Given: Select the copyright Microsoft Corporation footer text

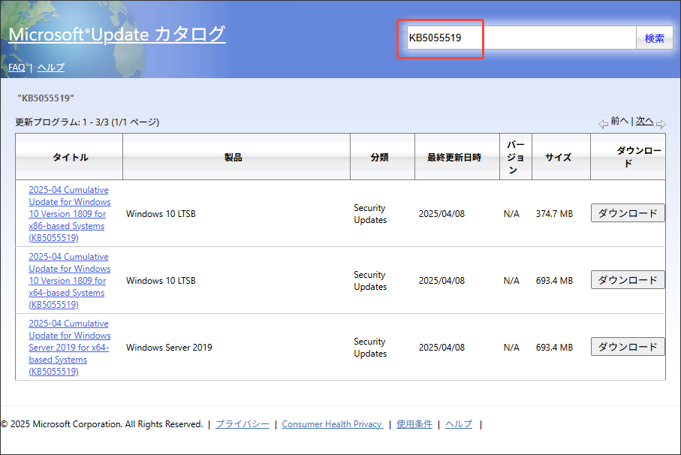Looking at the screenshot, I should (101, 424).
